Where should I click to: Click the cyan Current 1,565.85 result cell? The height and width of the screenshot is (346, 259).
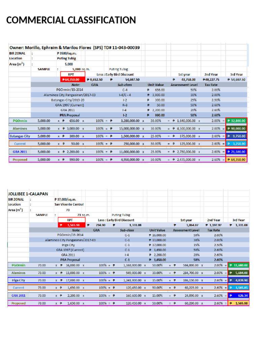coord(238,288)
